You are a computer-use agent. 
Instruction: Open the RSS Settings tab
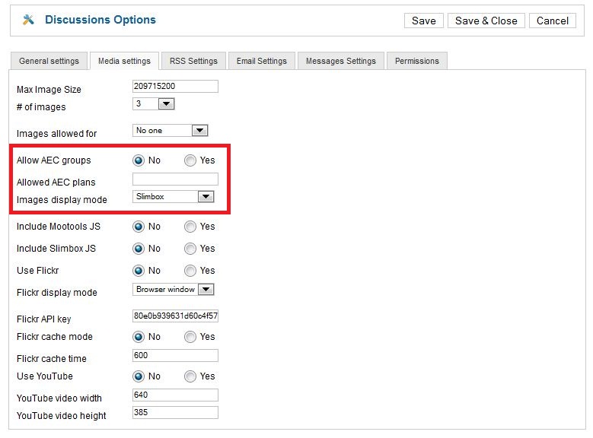(193, 61)
